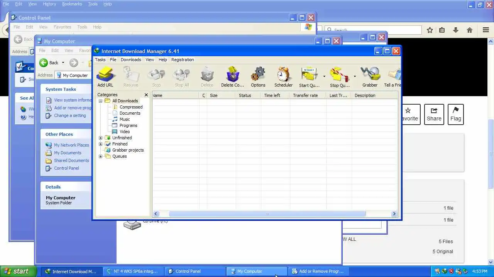Select Grabber projects in category tree
Screen dimensions: 494x277
click(128, 150)
